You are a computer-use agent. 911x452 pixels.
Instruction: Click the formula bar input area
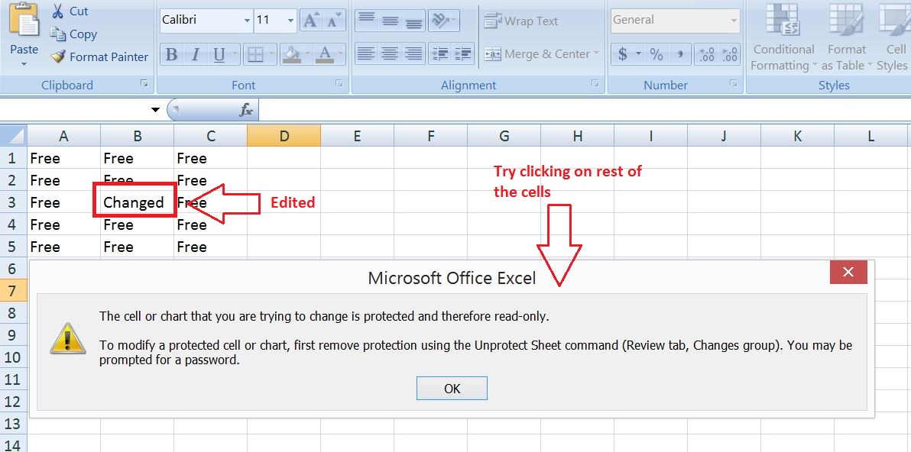point(585,110)
